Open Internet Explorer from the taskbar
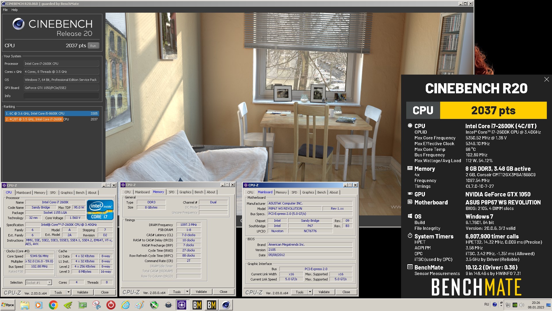The image size is (552, 311). (125, 305)
